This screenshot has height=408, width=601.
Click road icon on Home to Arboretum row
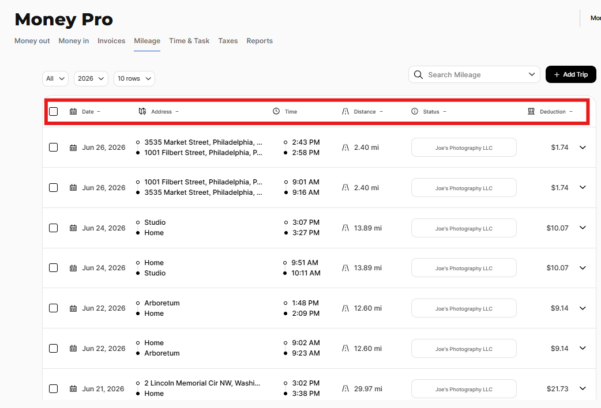[345, 348]
